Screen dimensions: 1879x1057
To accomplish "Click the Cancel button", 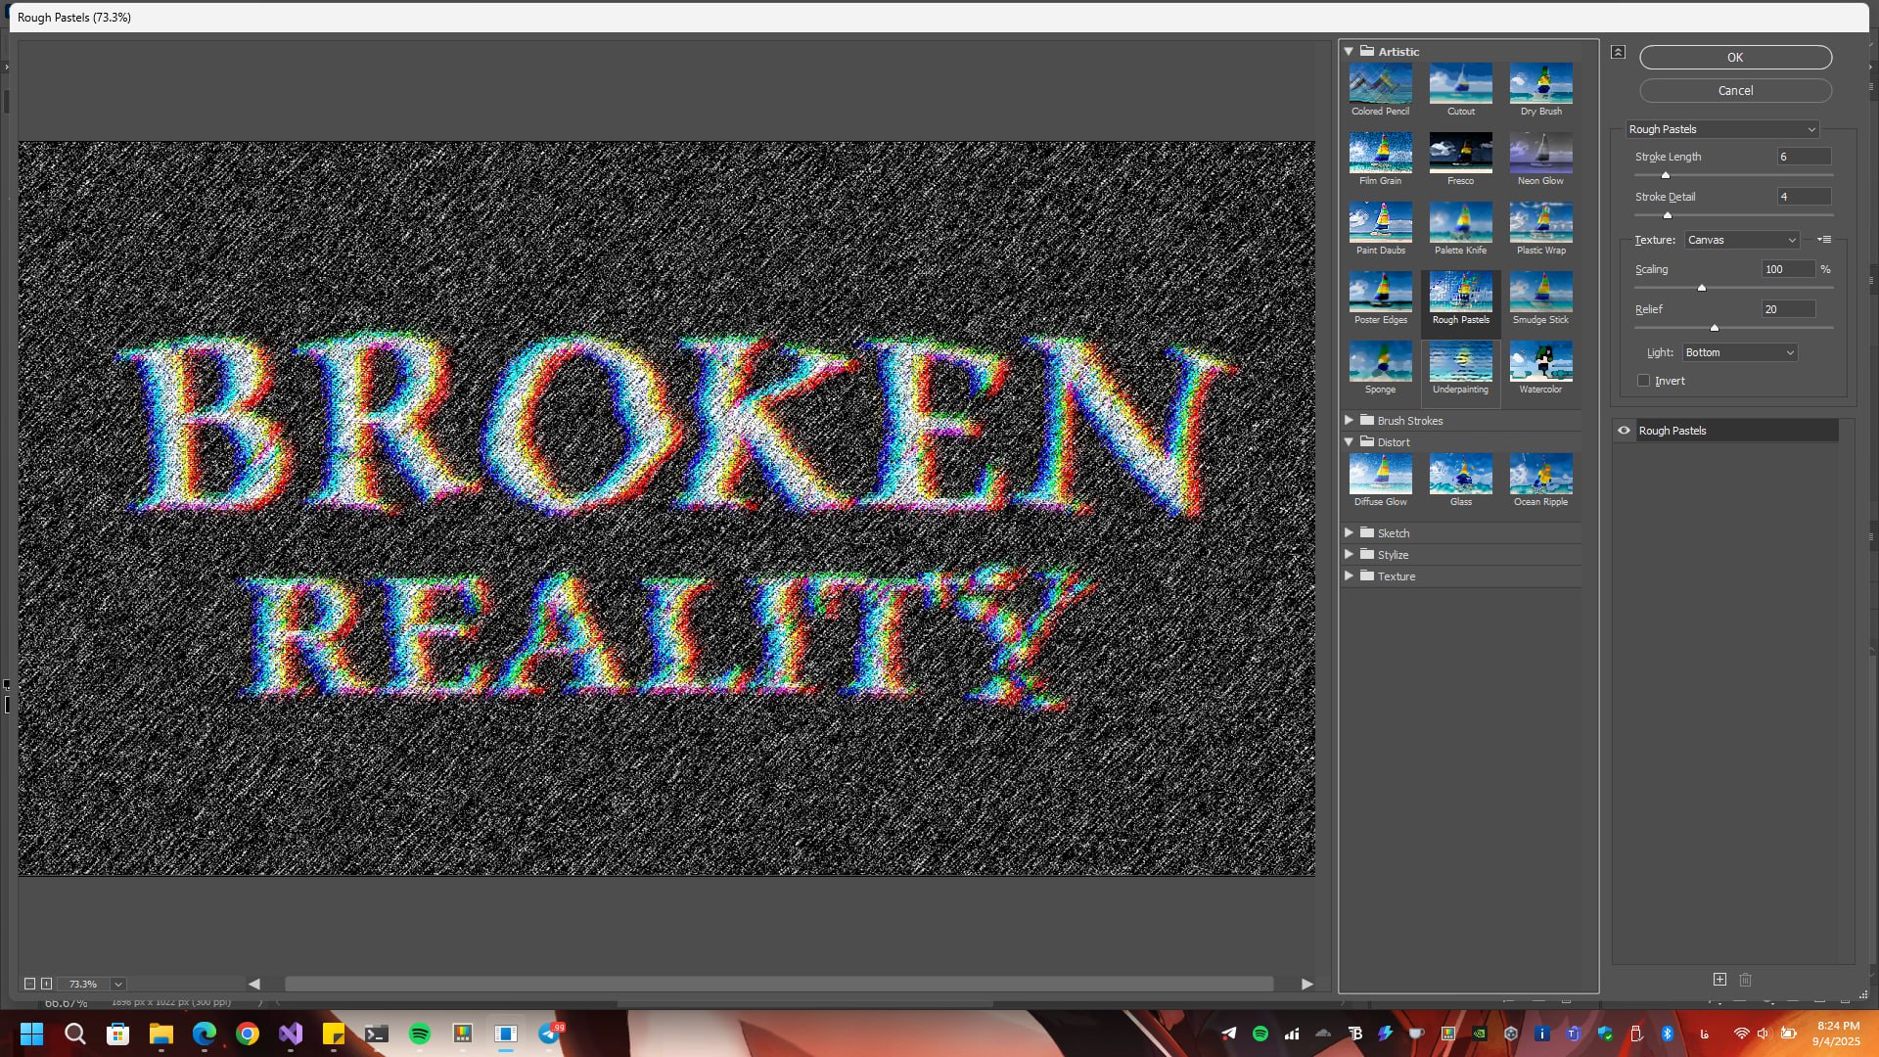I will pos(1734,91).
